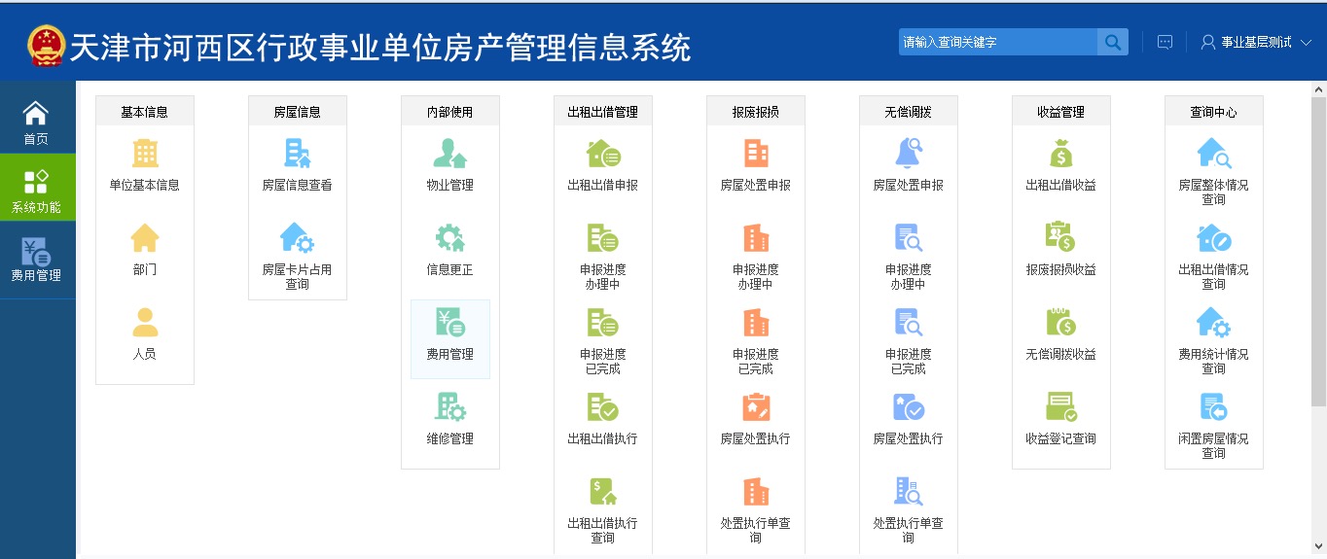
Task: Click the 出租出借申报 icon
Action: 602,154
